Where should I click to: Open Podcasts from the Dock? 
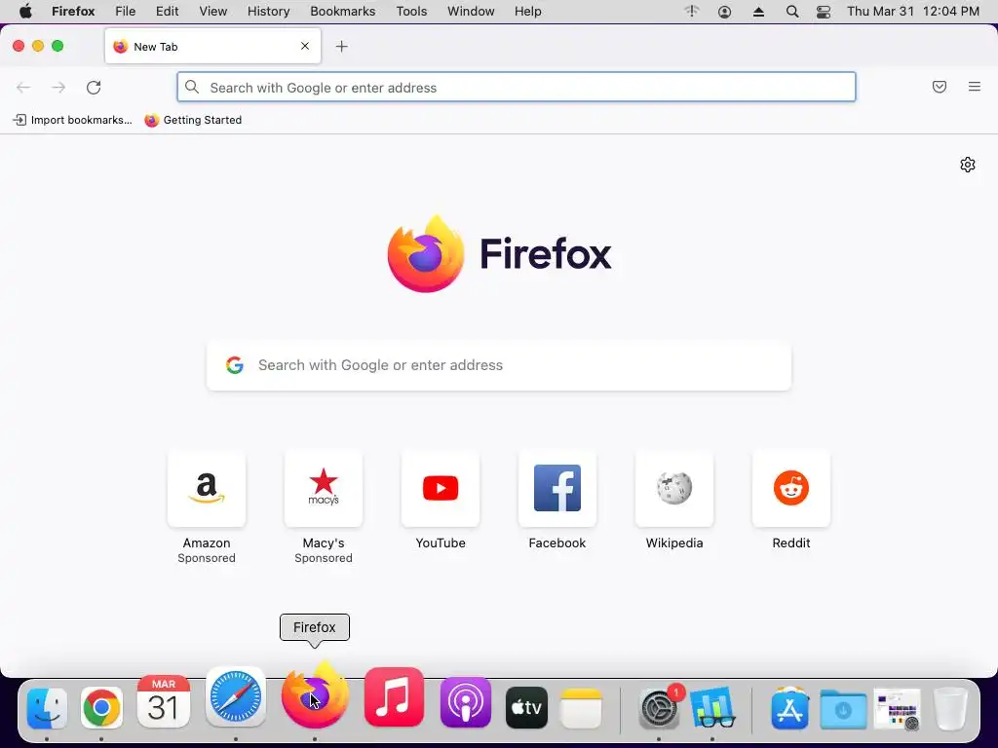465,702
